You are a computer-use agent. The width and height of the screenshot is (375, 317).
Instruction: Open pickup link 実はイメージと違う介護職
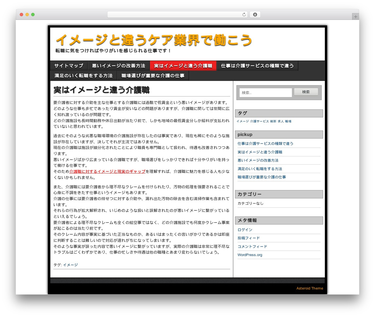click(x=260, y=152)
